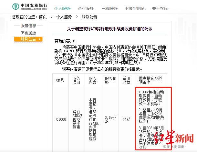197x152 pixels.
Task: Click the 编号 table header
Action: [x=60, y=80]
